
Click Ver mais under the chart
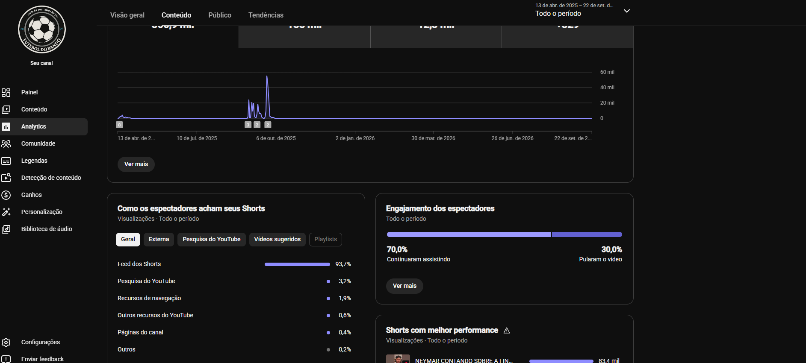coord(136,164)
